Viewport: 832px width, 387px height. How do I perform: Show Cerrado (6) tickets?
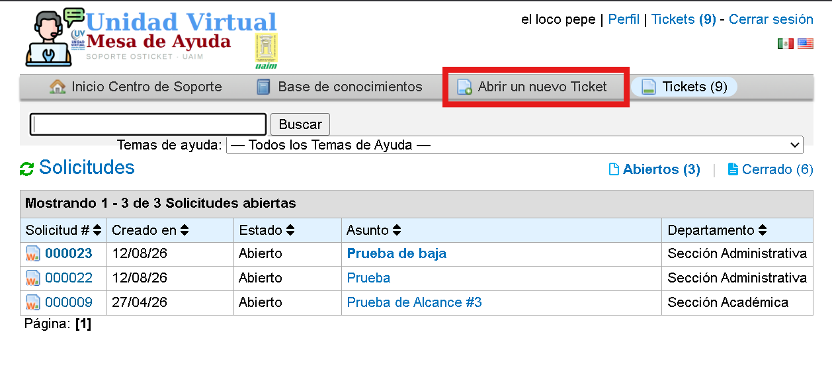770,169
